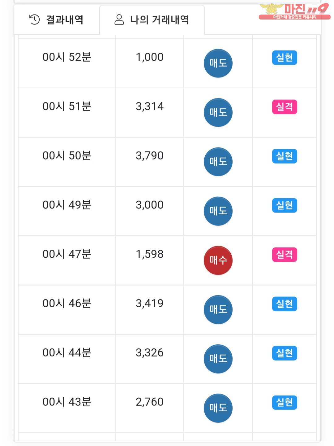
Task: Select the 3,790 amount cell
Action: point(150,156)
